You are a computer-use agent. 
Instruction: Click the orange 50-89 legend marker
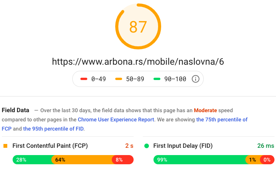tap(119, 79)
